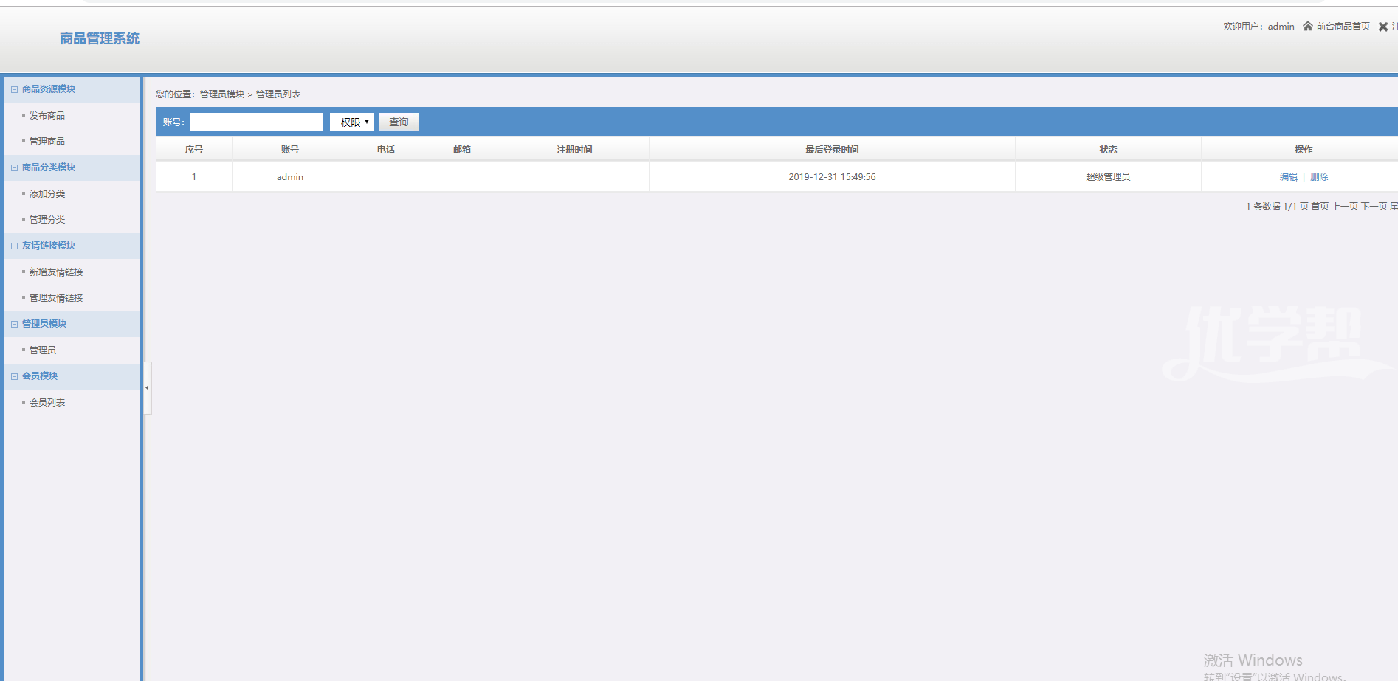Collapse the sidebar using the arrow handle
The height and width of the screenshot is (681, 1398).
click(x=147, y=387)
